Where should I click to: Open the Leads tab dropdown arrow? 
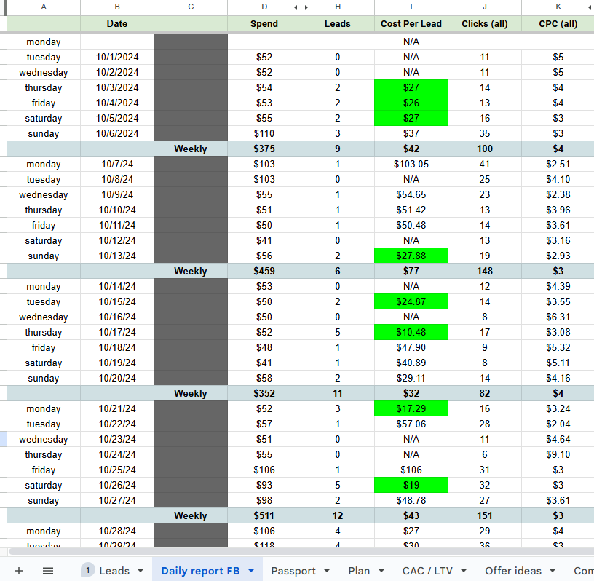(x=140, y=572)
